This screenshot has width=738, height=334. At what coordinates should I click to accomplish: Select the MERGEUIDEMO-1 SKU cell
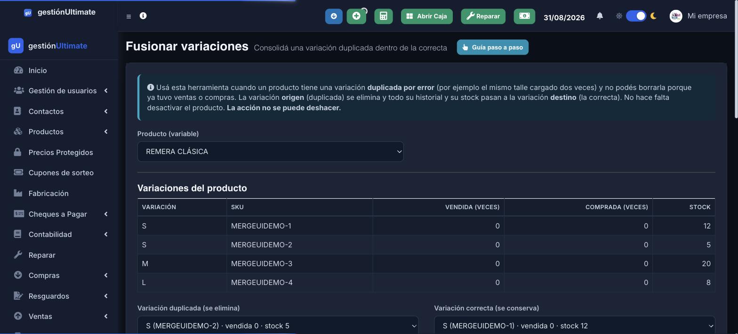pos(299,226)
